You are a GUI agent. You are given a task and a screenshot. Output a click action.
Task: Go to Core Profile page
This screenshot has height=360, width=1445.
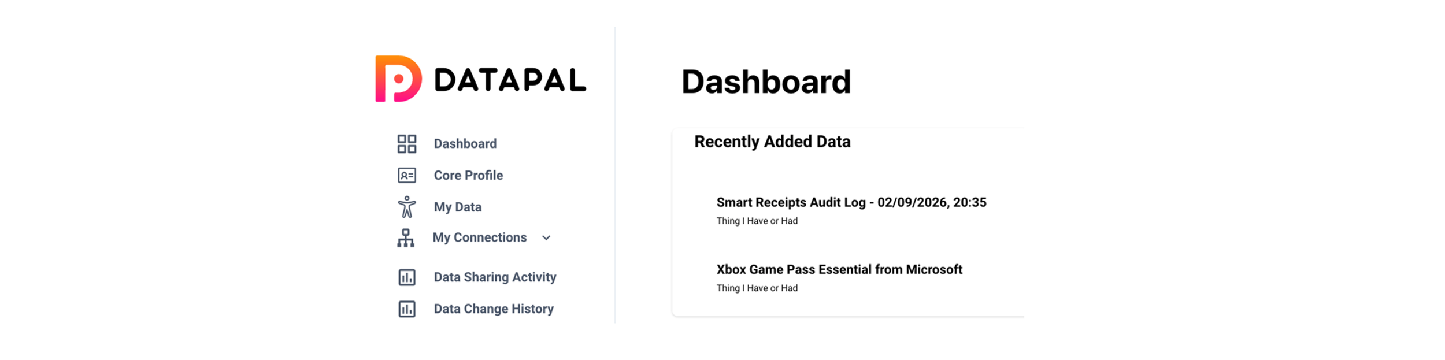(x=468, y=175)
